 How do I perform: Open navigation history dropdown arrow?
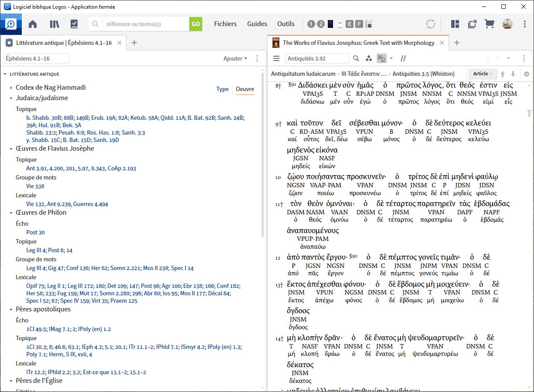point(509,58)
